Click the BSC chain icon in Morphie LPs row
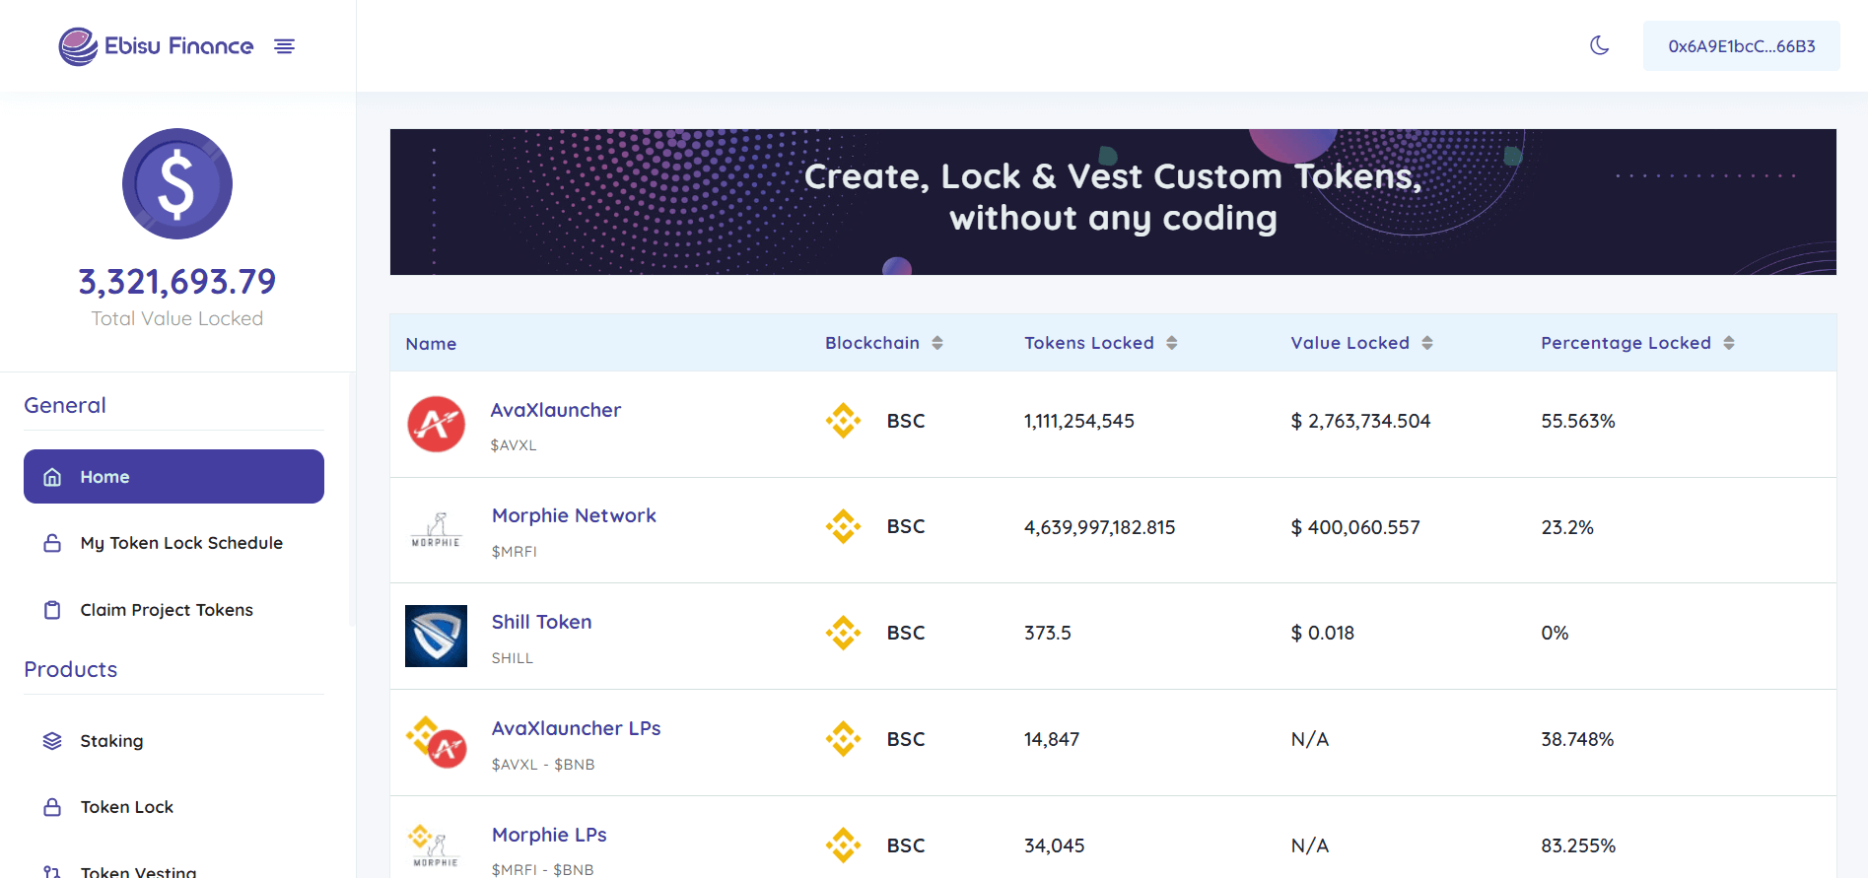 [x=843, y=844]
